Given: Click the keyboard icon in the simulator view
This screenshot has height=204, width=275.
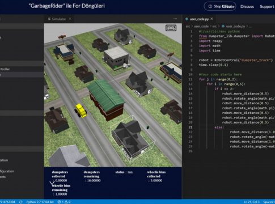Looking at the screenshot, I should [x=171, y=28].
